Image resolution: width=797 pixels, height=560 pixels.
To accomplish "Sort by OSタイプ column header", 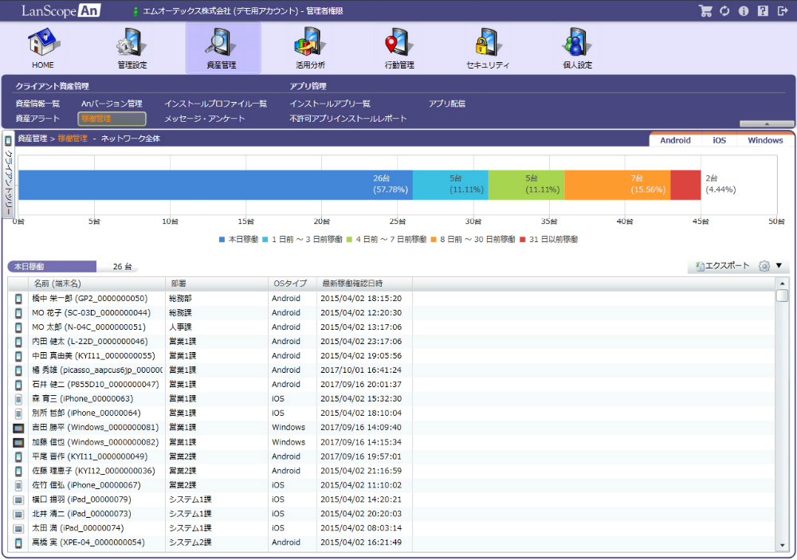I will pos(292,284).
